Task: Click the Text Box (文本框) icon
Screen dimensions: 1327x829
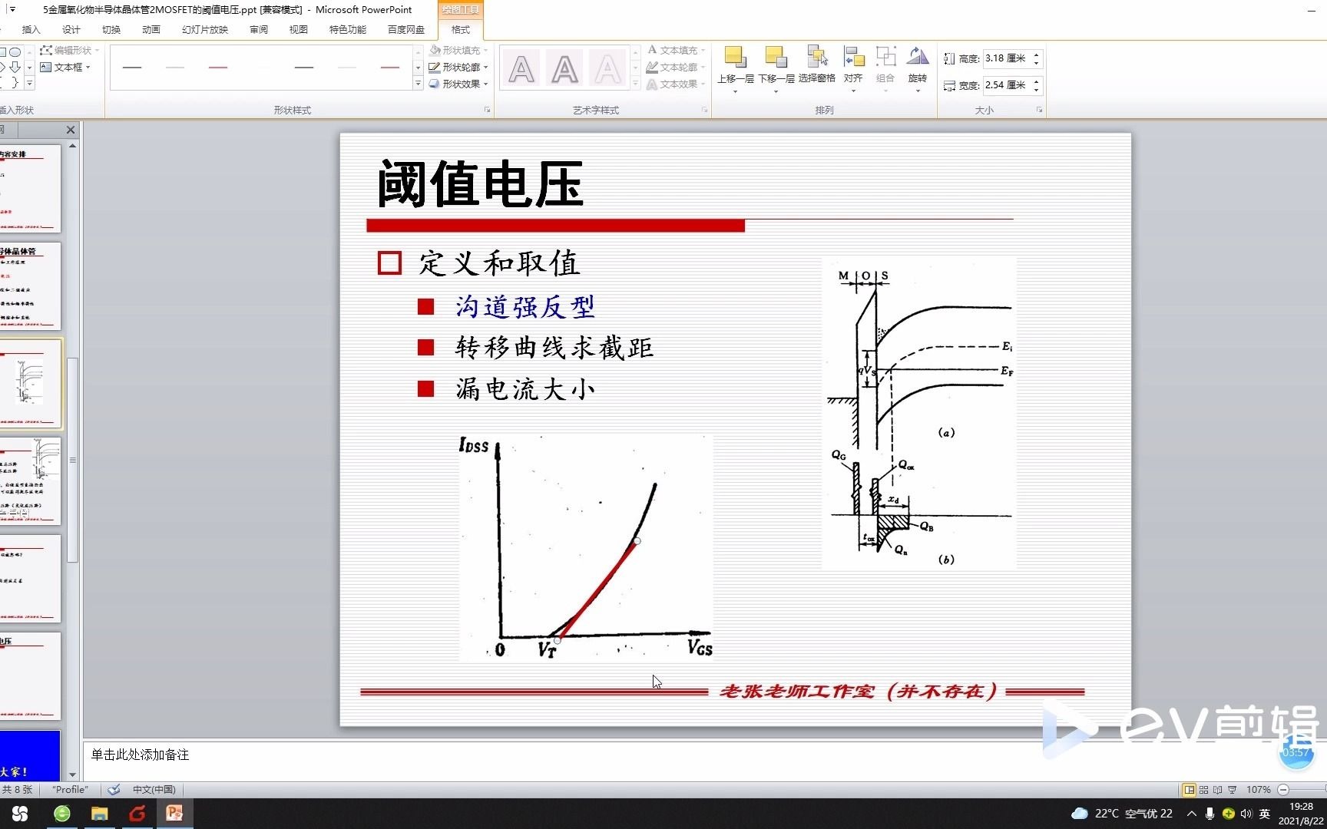Action: 46,67
